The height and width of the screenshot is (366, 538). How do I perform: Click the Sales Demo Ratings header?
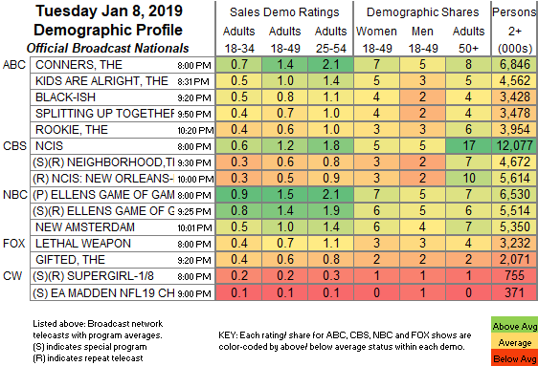[x=284, y=12]
